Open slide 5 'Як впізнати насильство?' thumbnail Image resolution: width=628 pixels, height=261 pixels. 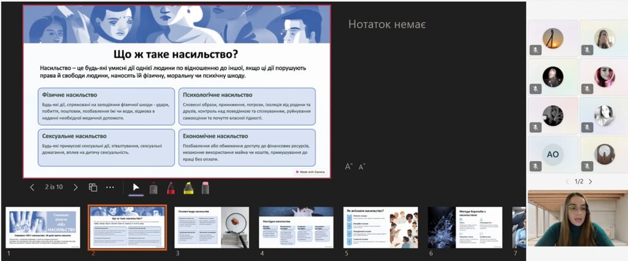coord(380,227)
